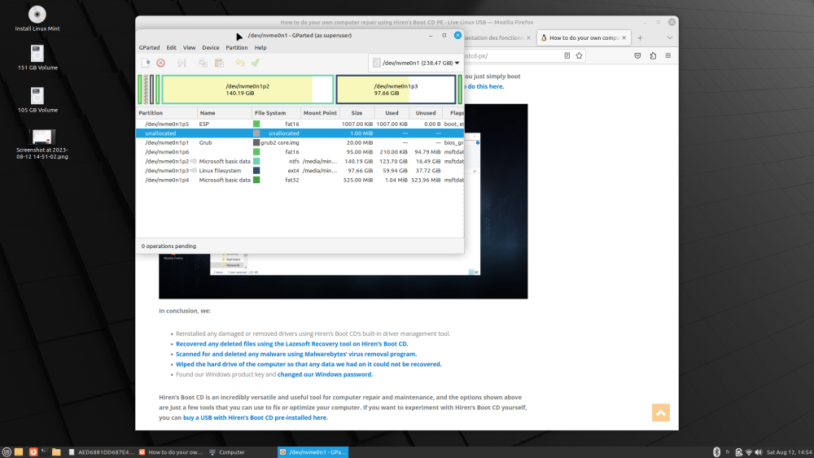Open the 'Scanned for and deleted any malware' link

tap(296, 354)
